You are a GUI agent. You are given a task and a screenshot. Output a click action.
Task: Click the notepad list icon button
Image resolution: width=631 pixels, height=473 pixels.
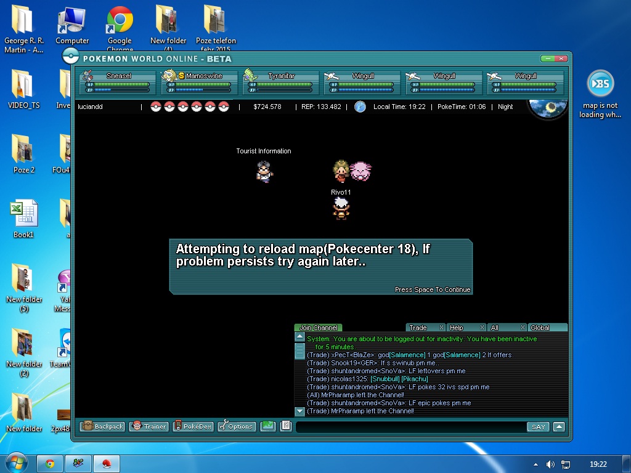click(x=286, y=426)
